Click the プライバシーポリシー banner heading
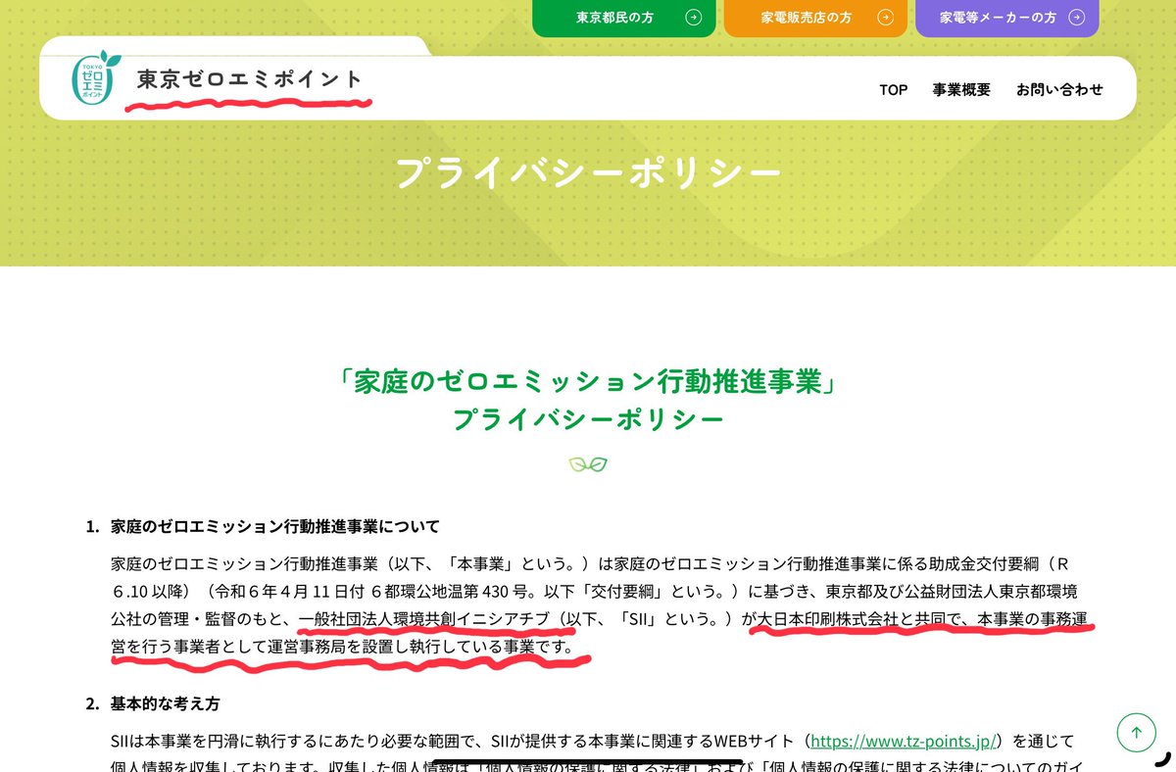The image size is (1176, 772). (x=588, y=173)
